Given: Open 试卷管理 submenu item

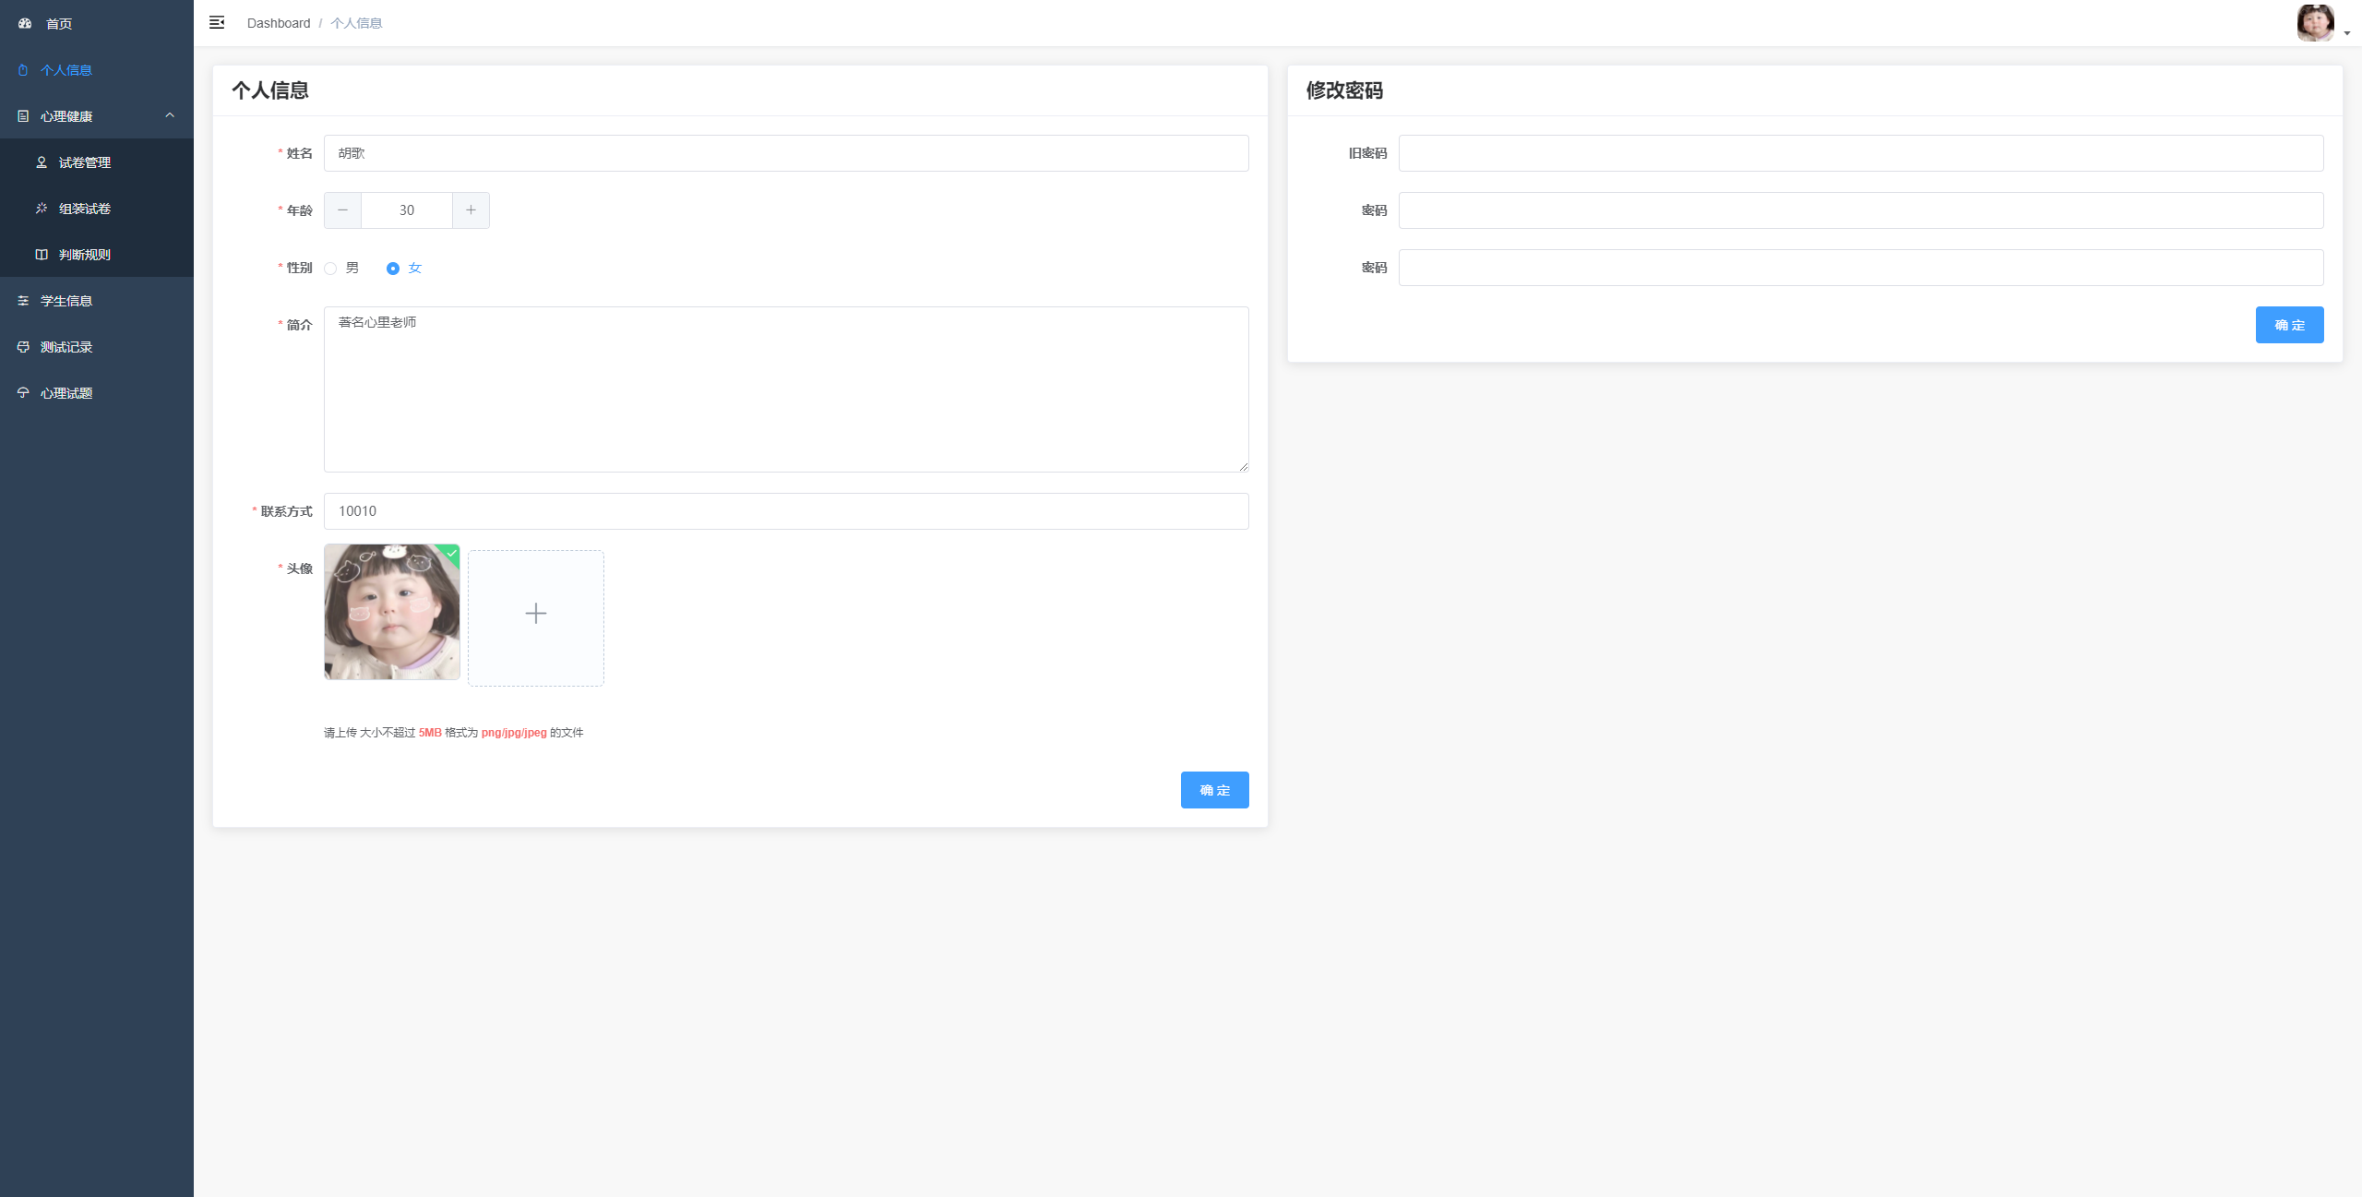Looking at the screenshot, I should (97, 162).
